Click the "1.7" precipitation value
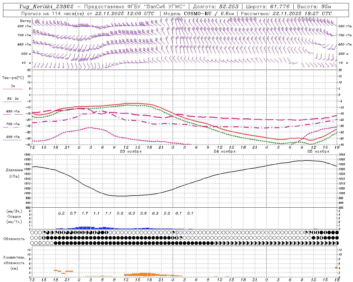 pos(85,213)
